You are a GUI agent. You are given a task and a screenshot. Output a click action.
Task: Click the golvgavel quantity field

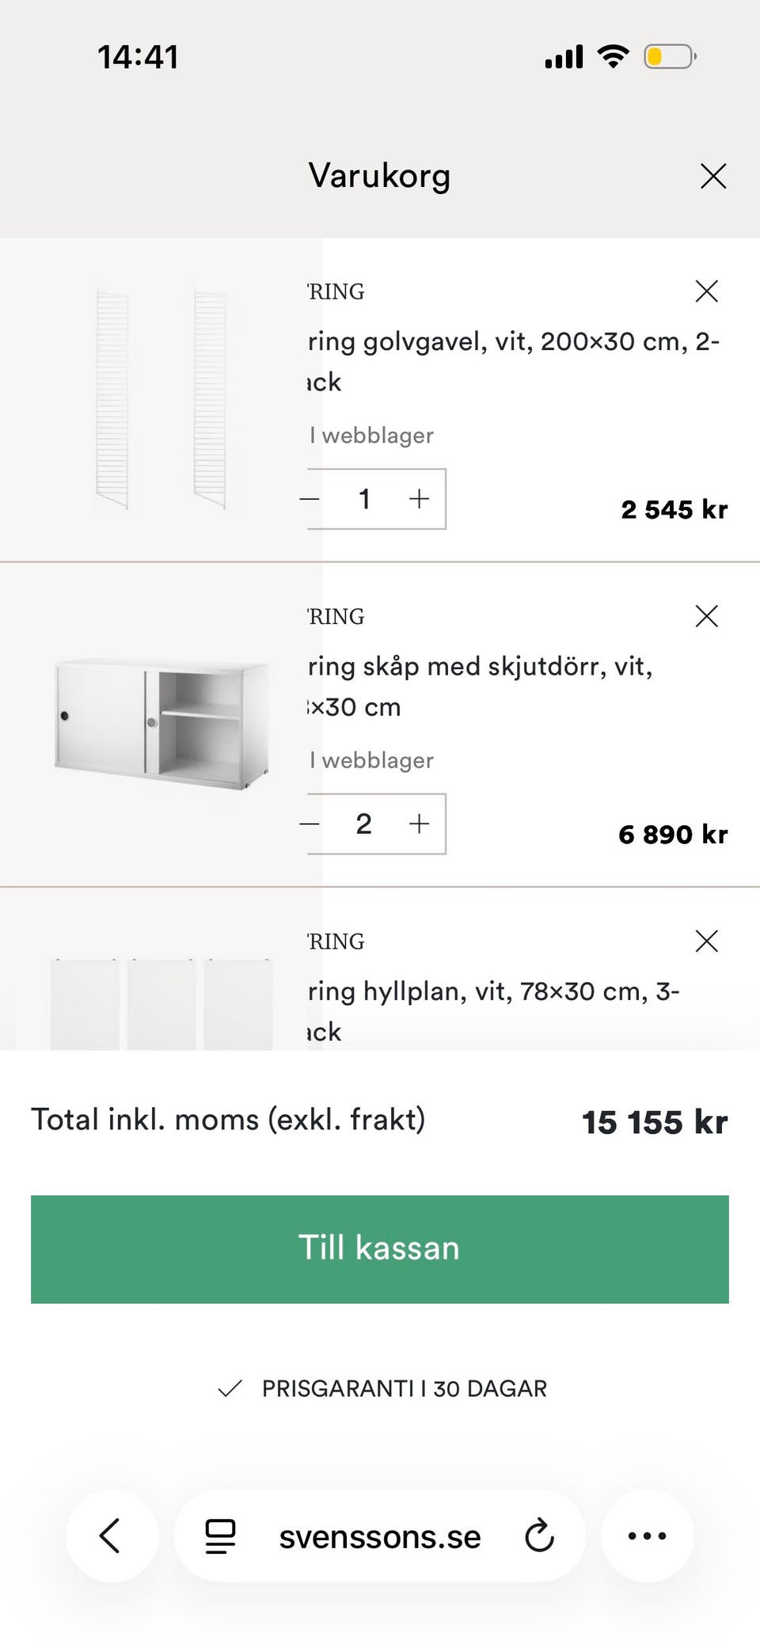(364, 499)
